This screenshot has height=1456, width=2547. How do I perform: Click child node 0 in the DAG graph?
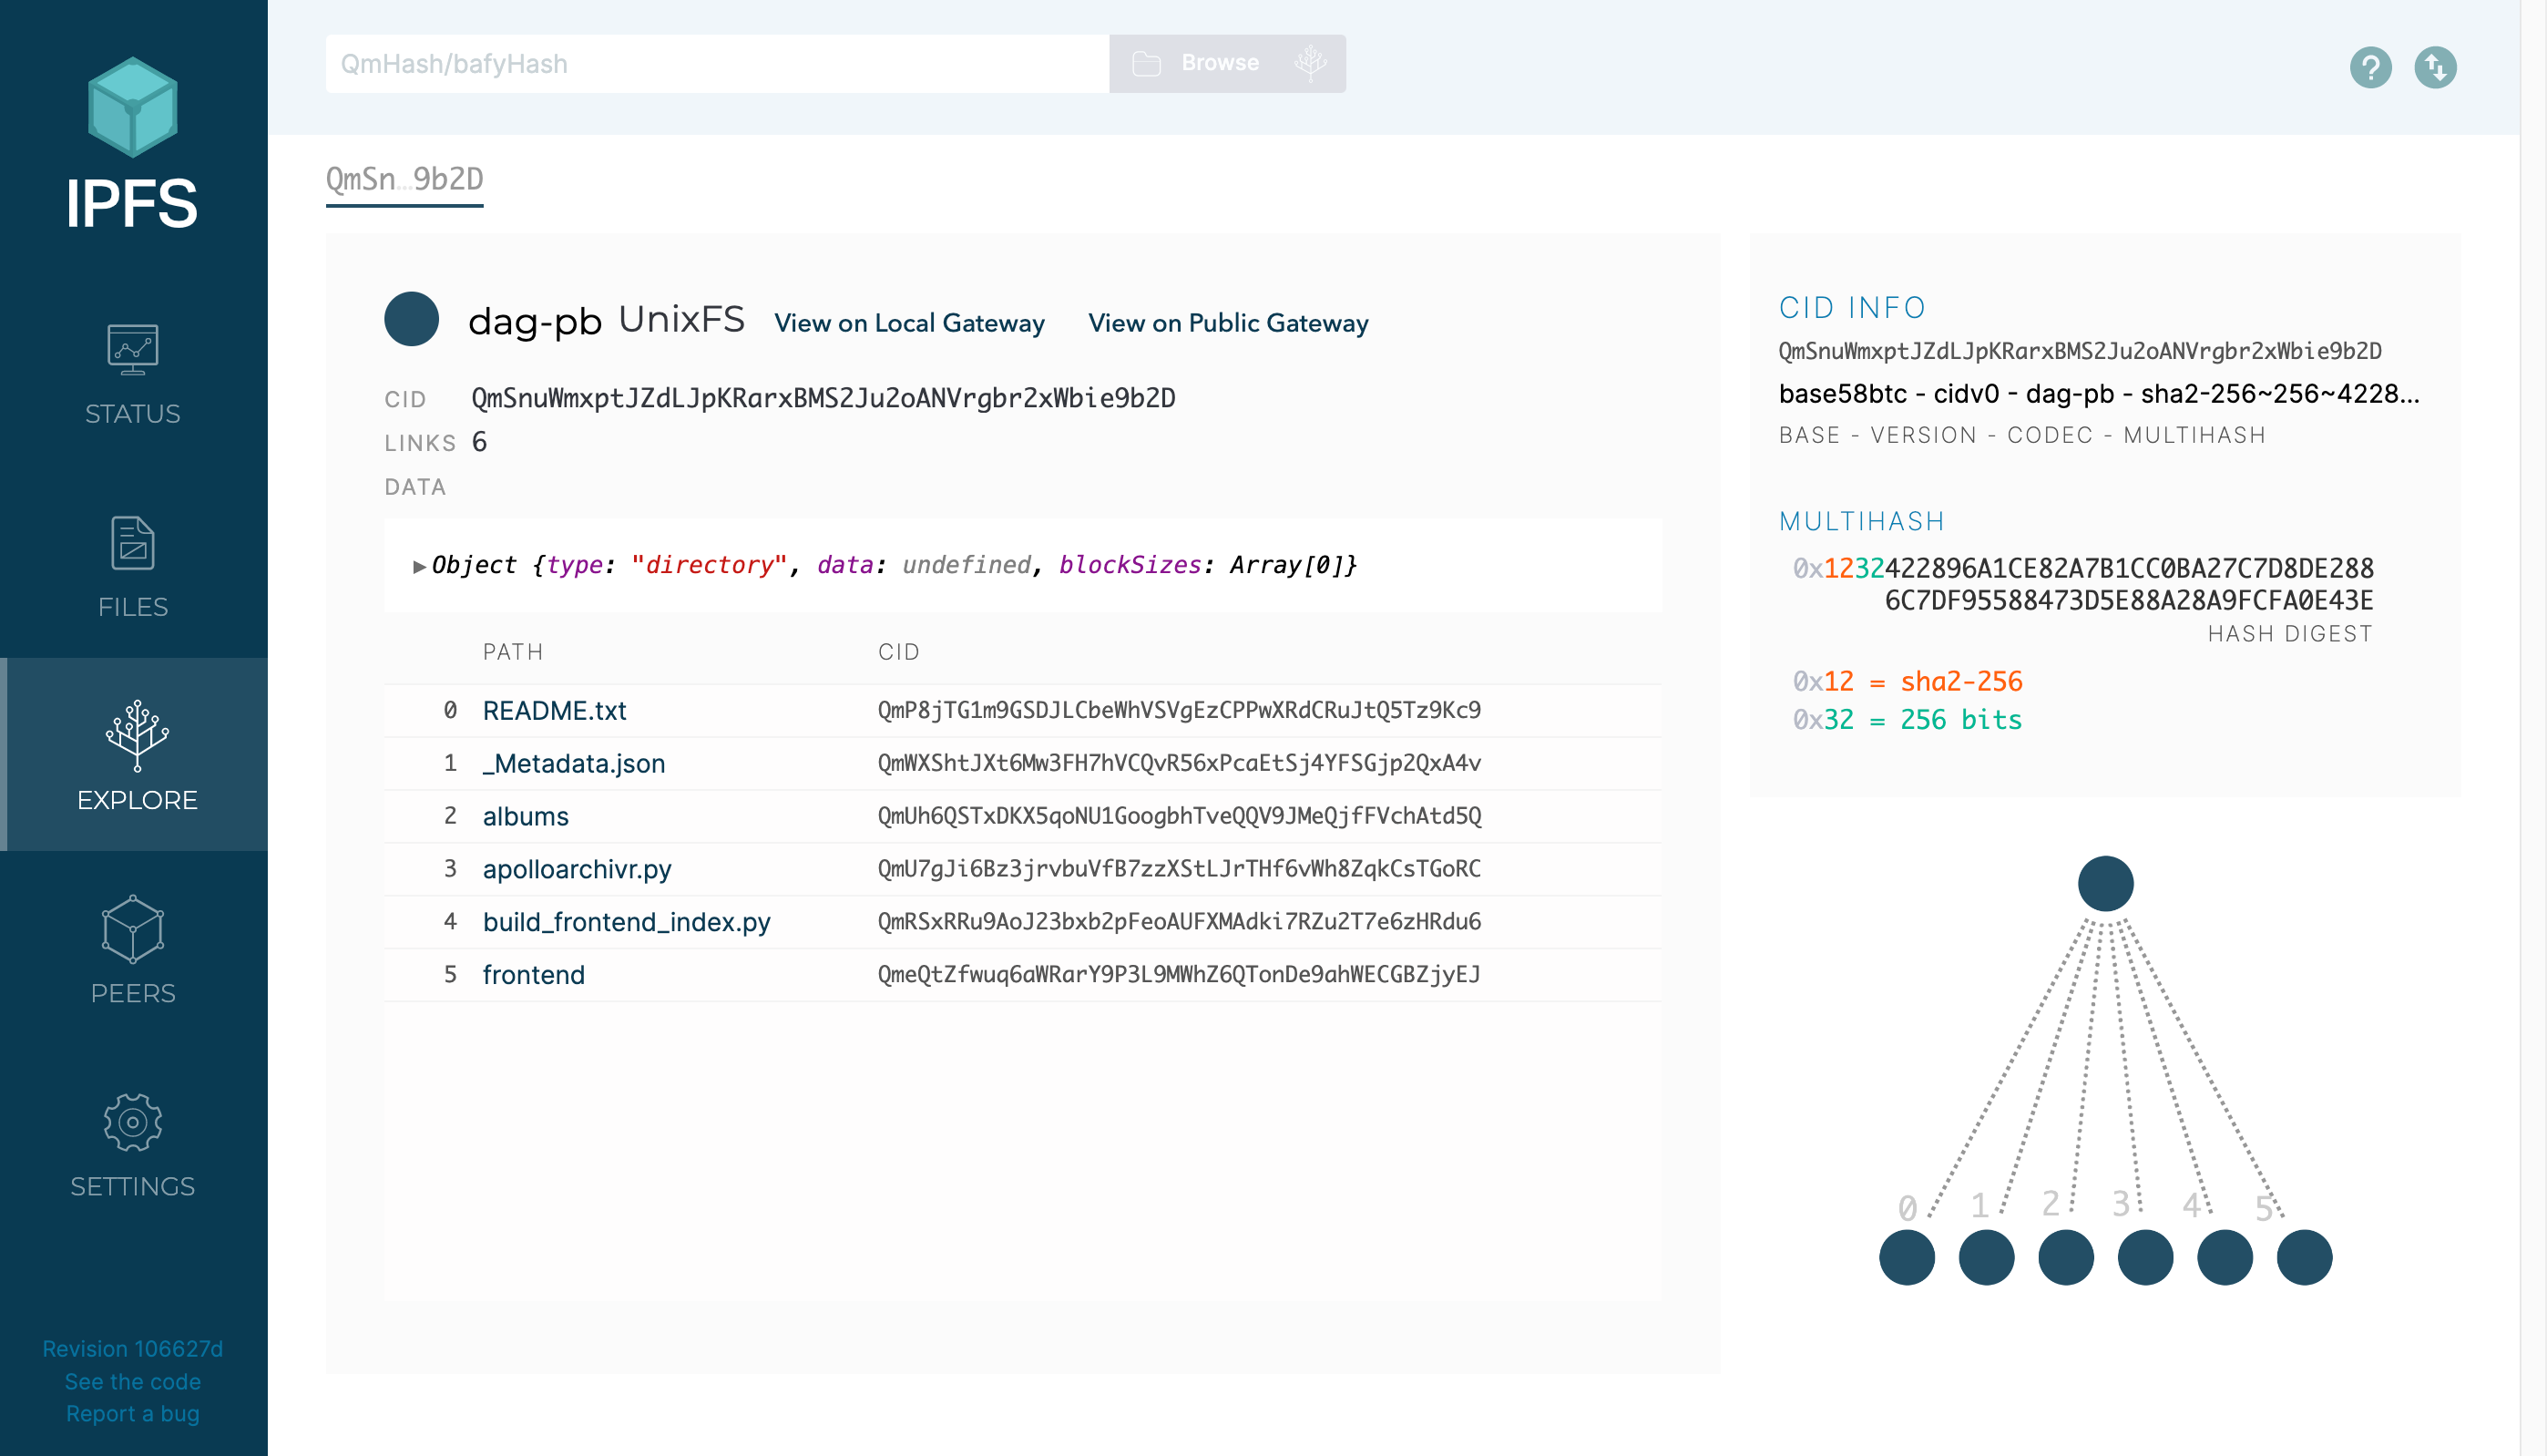coord(1907,1257)
